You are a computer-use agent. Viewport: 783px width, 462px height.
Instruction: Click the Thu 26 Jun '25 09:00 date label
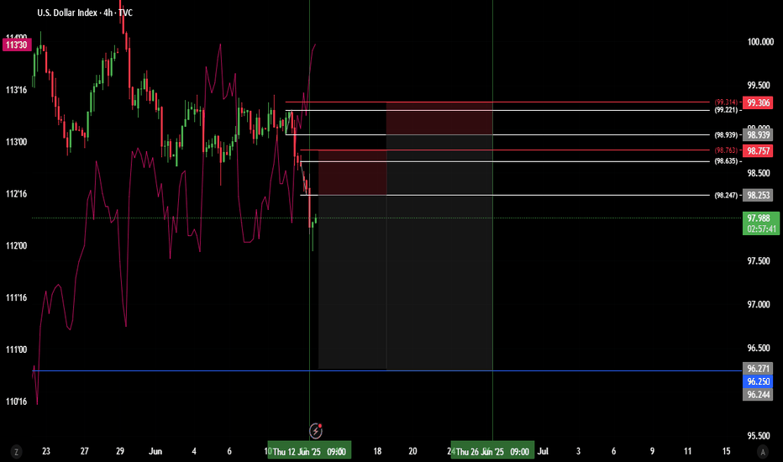492,452
